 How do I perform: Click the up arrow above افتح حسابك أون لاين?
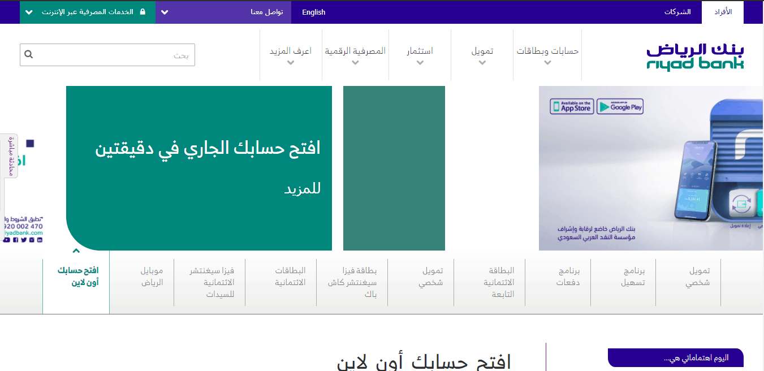[76, 251]
